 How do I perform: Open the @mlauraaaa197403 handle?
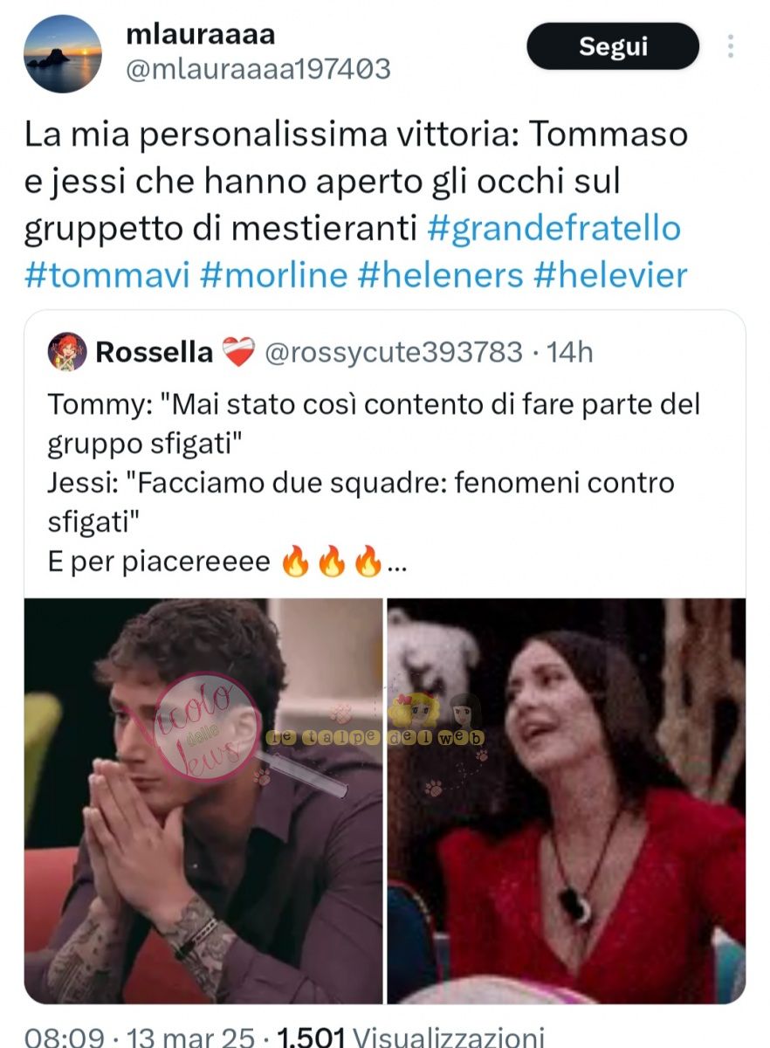[258, 69]
